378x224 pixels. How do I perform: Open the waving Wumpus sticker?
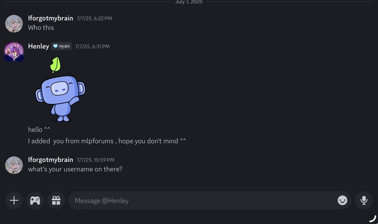(60, 89)
